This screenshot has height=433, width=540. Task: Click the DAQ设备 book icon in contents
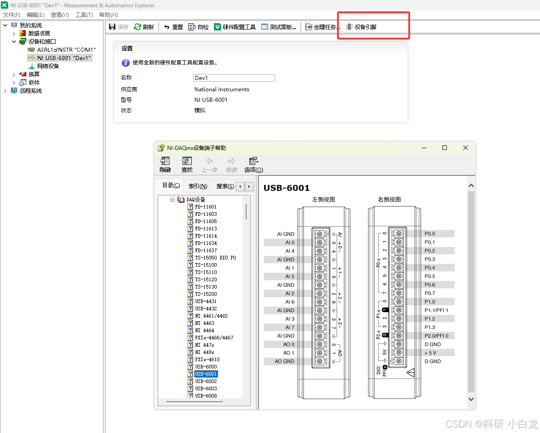click(181, 199)
